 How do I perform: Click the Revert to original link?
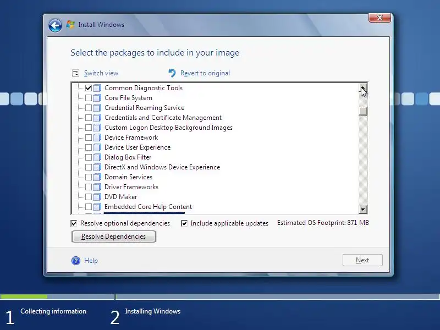pos(205,73)
